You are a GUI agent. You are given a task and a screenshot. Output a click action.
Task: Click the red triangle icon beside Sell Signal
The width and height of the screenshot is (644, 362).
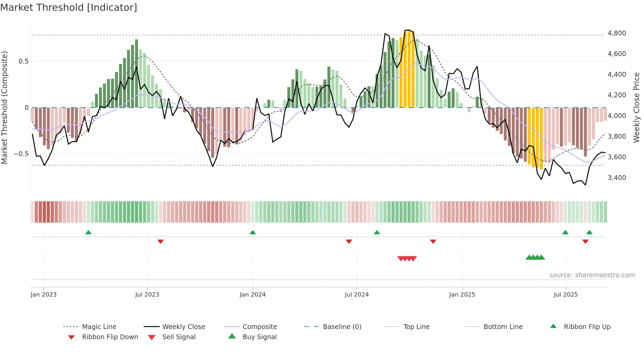(152, 337)
